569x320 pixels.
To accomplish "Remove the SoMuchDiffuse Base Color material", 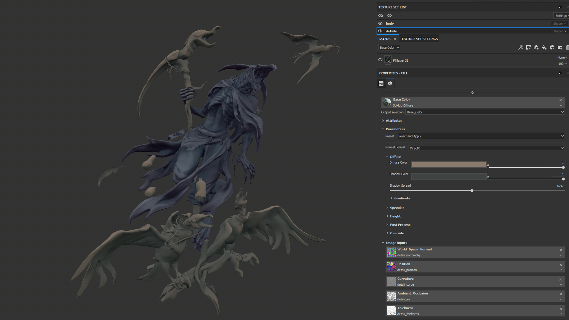I will point(561,100).
